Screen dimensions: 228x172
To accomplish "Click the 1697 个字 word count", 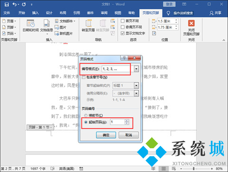I will (x=38, y=169).
